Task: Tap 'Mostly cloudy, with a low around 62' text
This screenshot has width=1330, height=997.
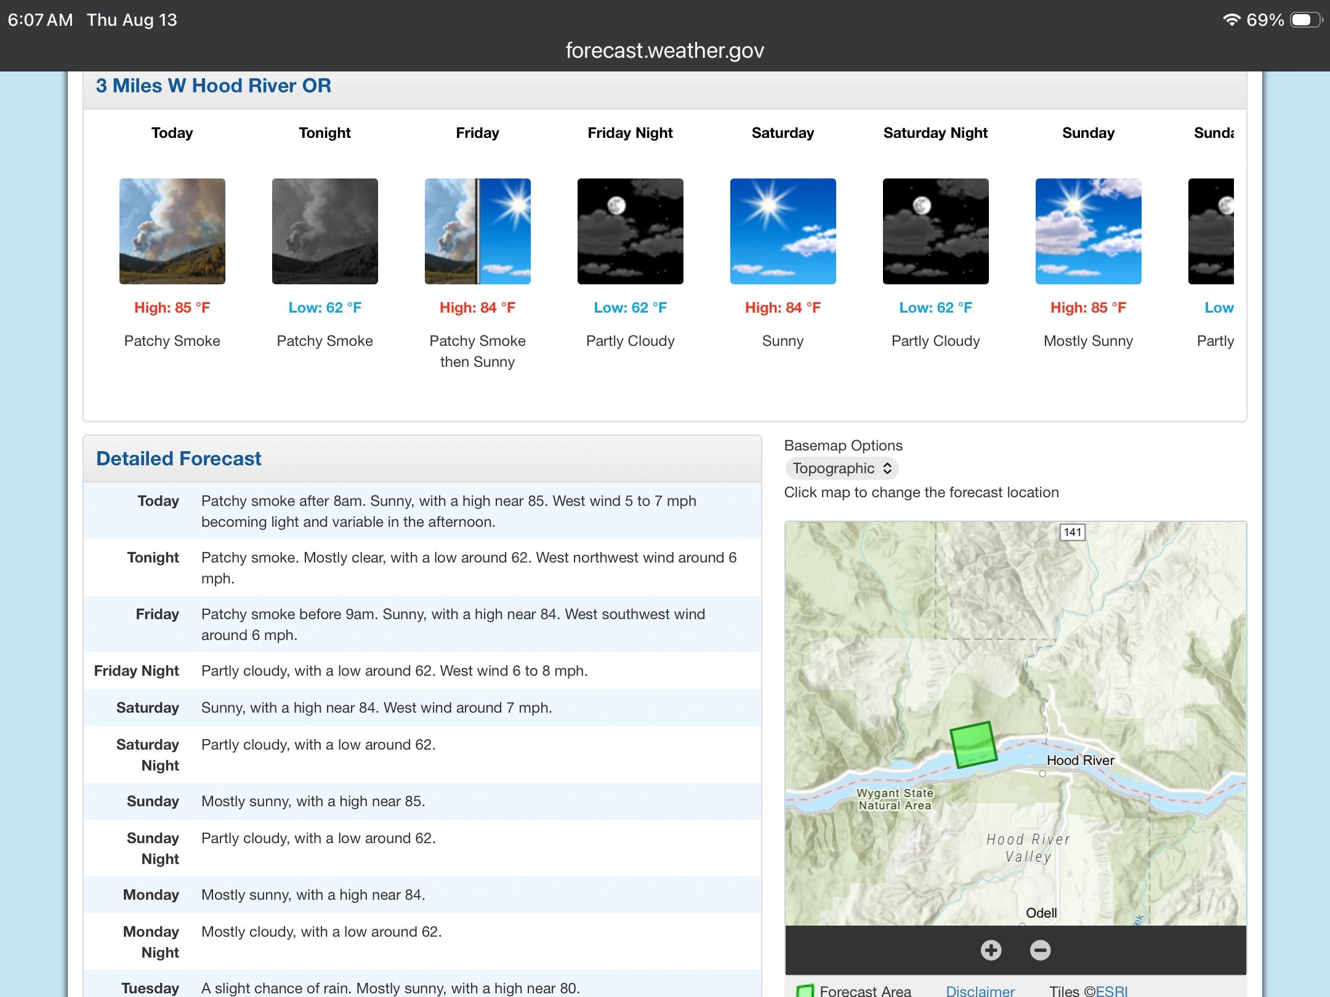Action: tap(321, 932)
